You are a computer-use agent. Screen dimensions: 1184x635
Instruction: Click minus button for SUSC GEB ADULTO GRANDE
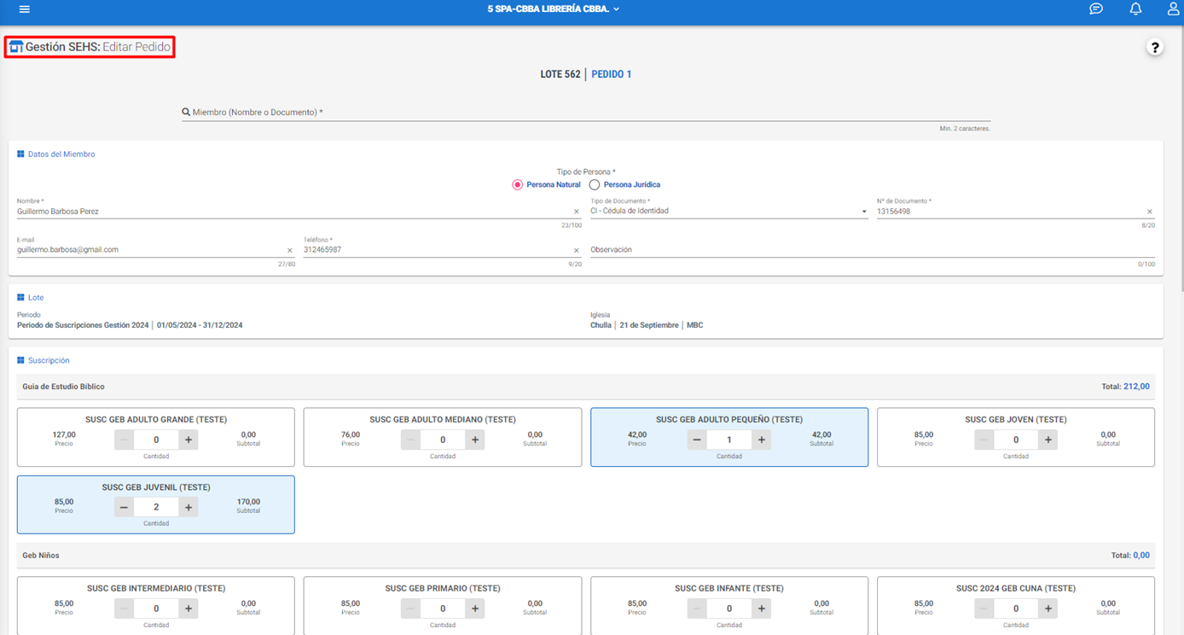click(x=124, y=440)
